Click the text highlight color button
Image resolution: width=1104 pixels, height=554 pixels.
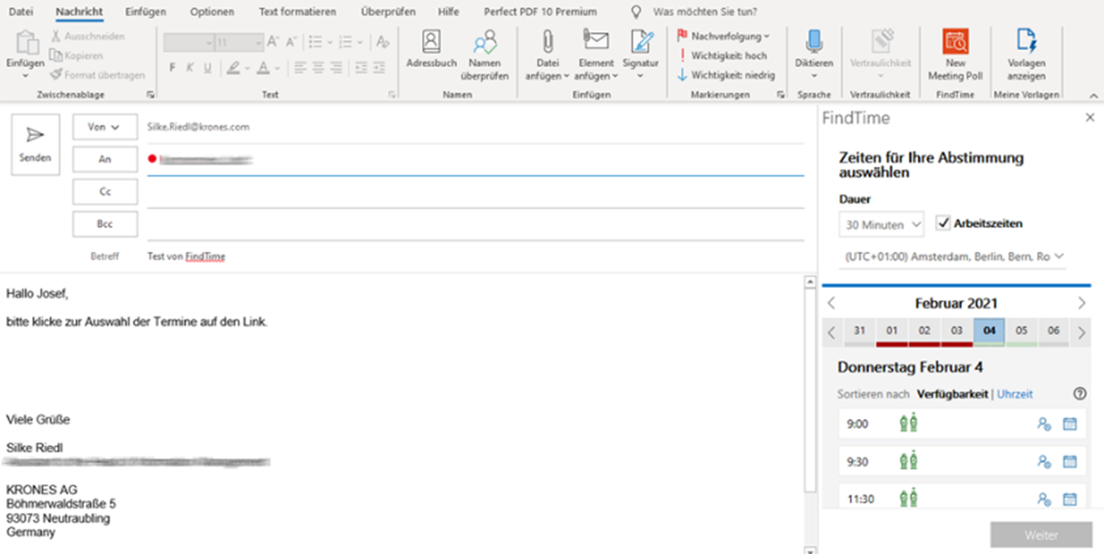233,68
